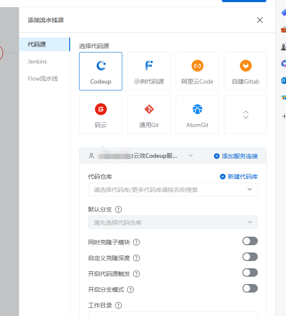Open the blue tag icon atop browser sidebar
286x316 pixels.
[283, 12]
